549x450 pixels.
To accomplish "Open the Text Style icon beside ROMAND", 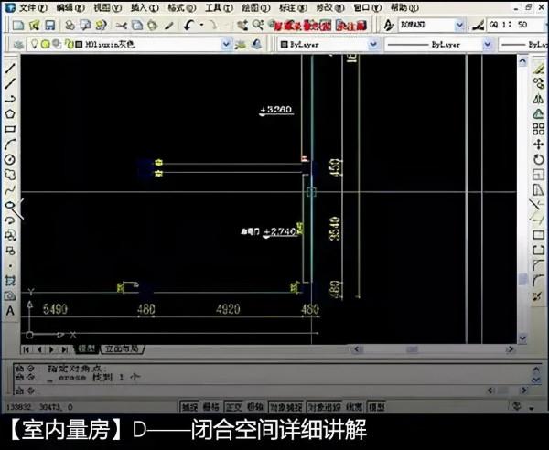I will coord(388,25).
